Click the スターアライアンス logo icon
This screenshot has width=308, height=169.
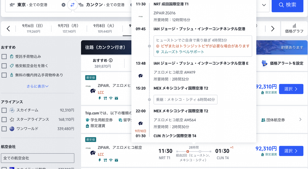[12, 120]
